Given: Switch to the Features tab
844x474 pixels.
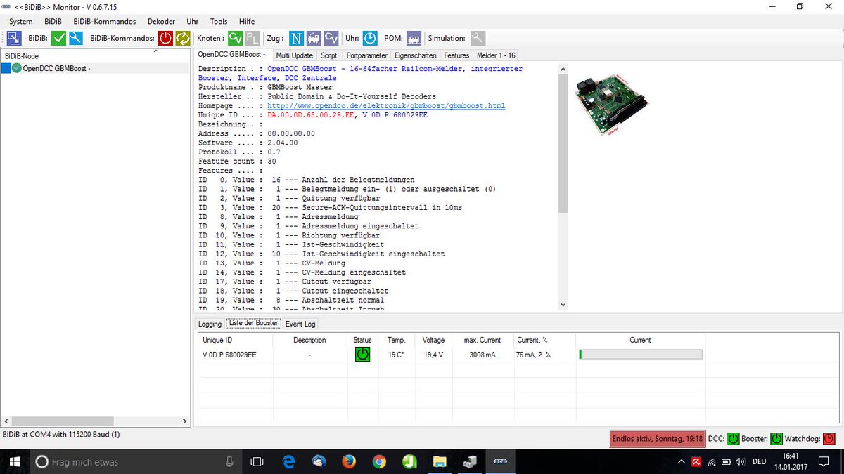Looking at the screenshot, I should [456, 55].
